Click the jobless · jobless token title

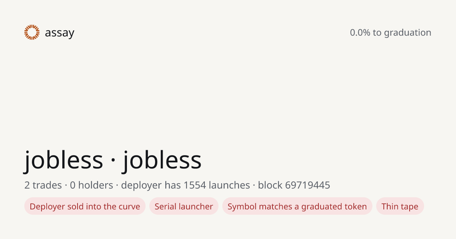point(113,160)
